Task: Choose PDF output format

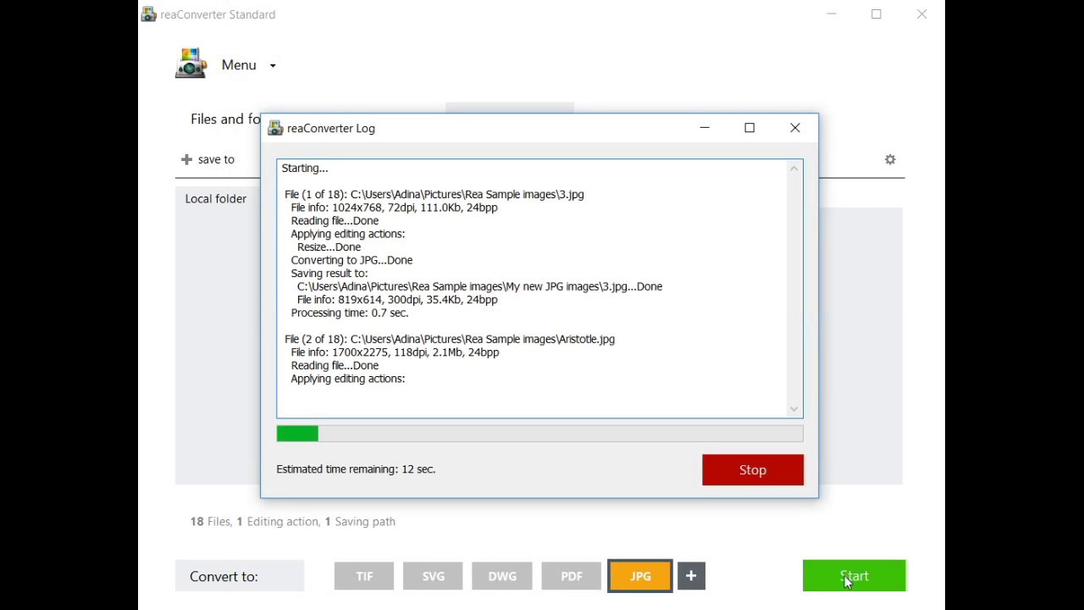Action: pos(572,576)
